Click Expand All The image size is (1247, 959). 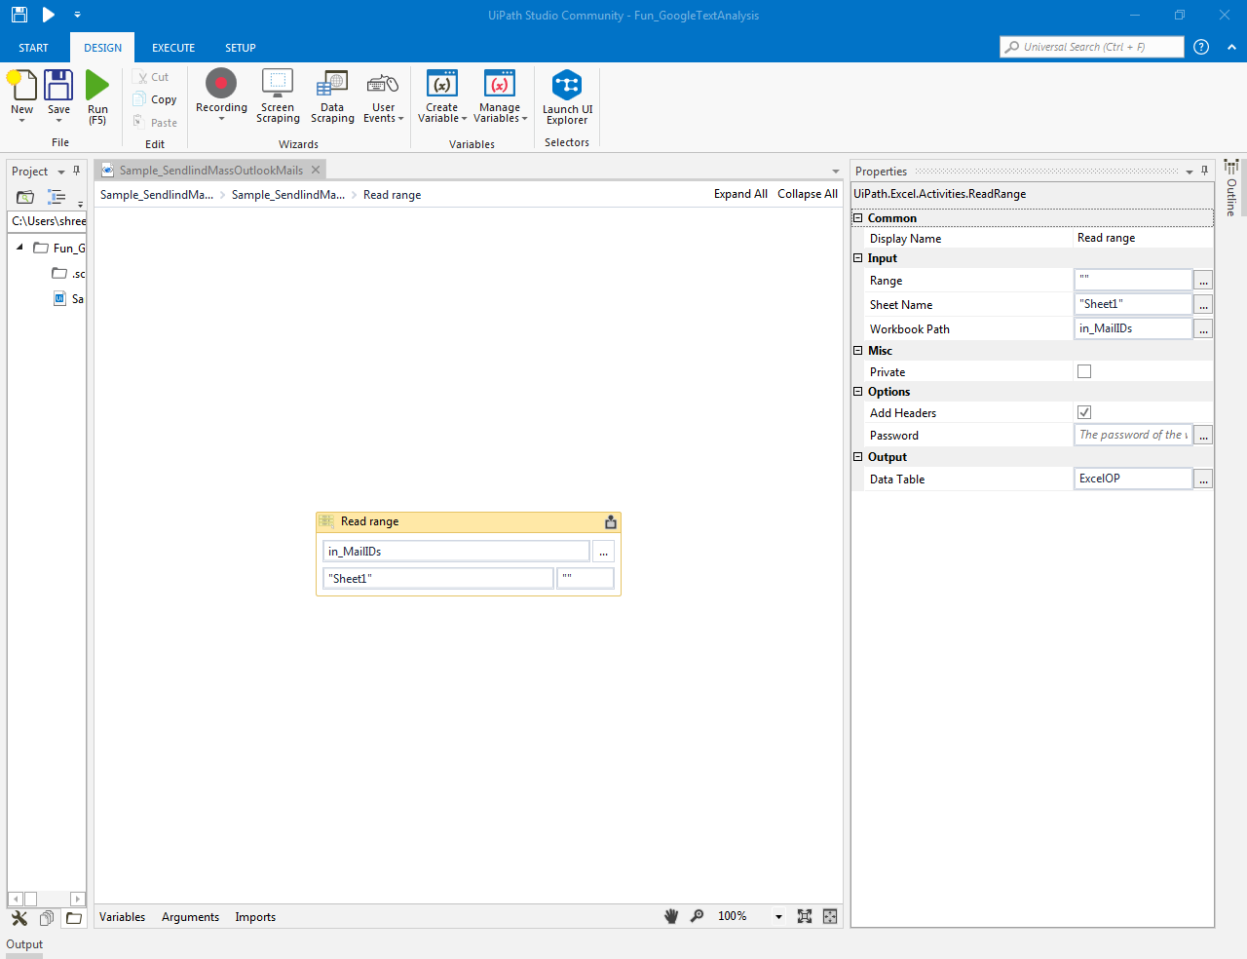pos(740,194)
